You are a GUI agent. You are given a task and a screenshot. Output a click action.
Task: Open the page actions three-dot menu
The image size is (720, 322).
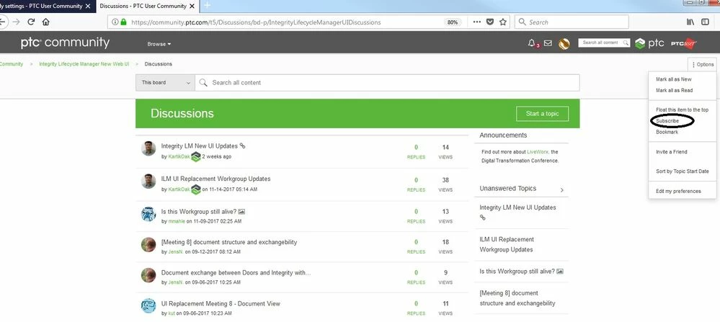pyautogui.click(x=477, y=22)
